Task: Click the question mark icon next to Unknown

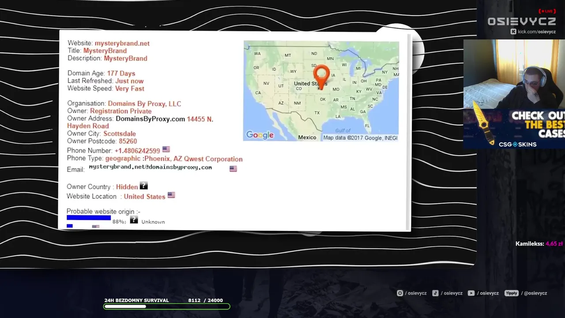Action: pos(134,220)
